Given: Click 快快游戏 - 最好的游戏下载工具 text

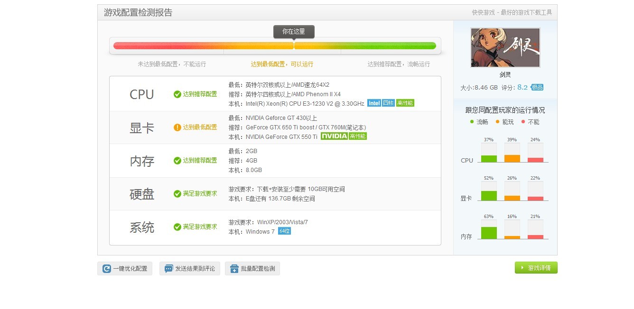Looking at the screenshot, I should [x=512, y=13].
